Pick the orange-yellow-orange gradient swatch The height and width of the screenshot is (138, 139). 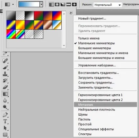click(20, 25)
